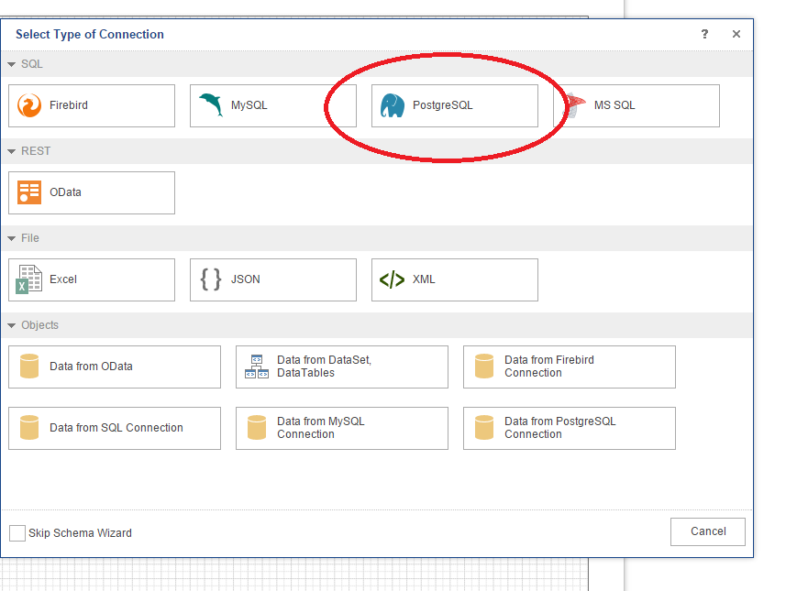This screenshot has width=797, height=591.
Task: Click the JSON curly braces icon
Action: [211, 279]
